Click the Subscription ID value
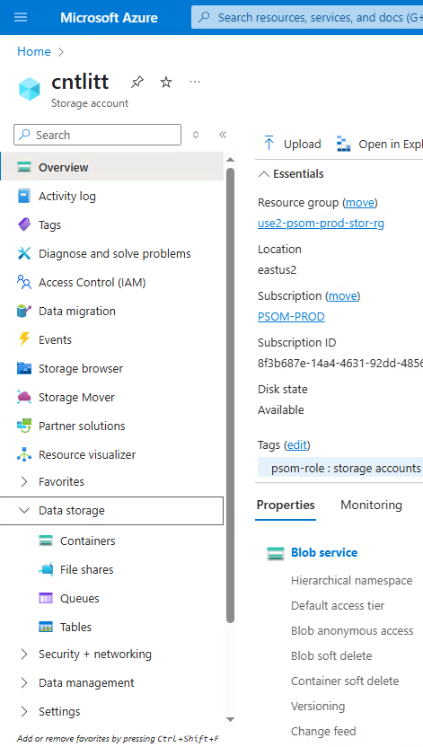The width and height of the screenshot is (423, 747). click(x=340, y=363)
